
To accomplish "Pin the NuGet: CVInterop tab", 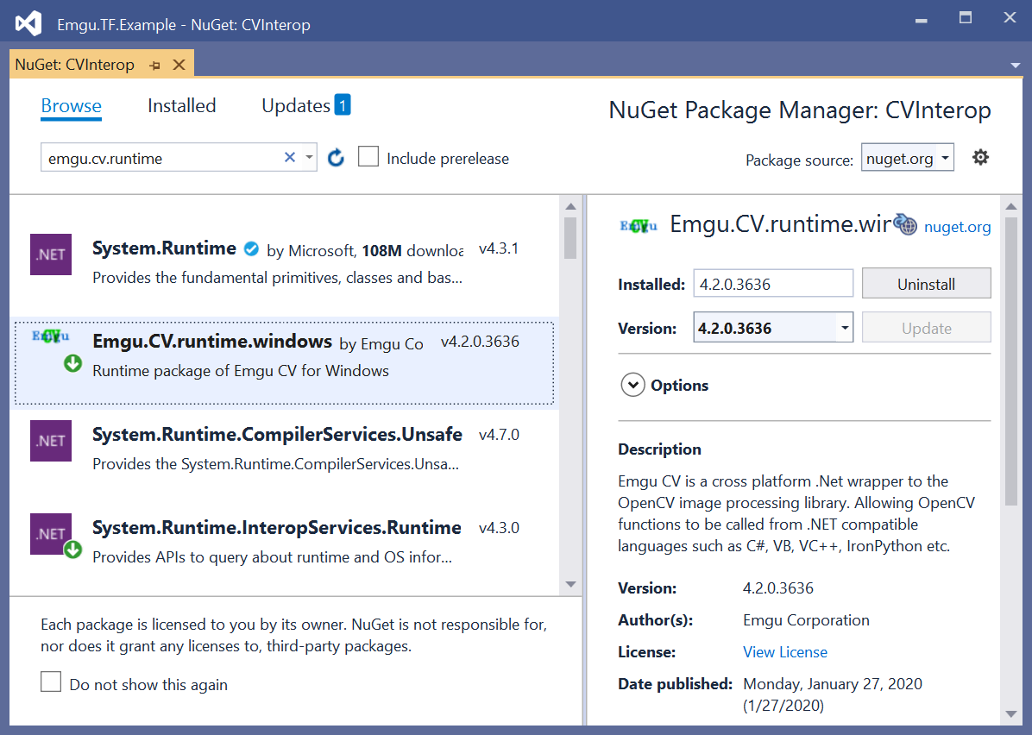I will (154, 66).
